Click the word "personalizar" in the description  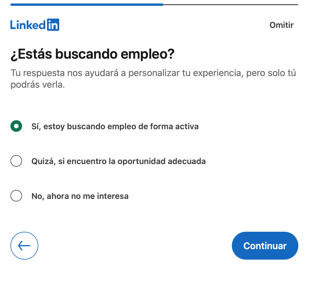coord(154,73)
